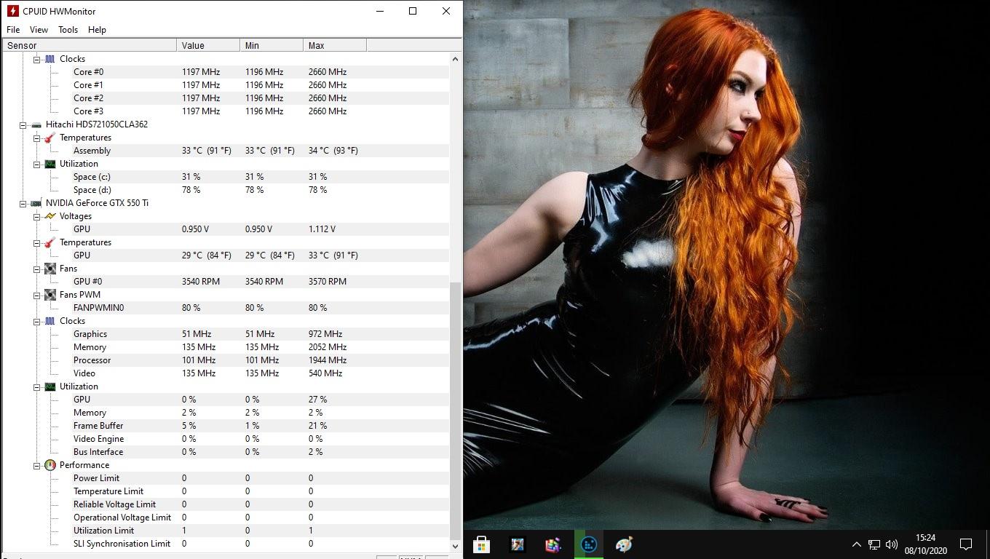
Task: Collapse the Fans PWM group
Action: pos(36,295)
